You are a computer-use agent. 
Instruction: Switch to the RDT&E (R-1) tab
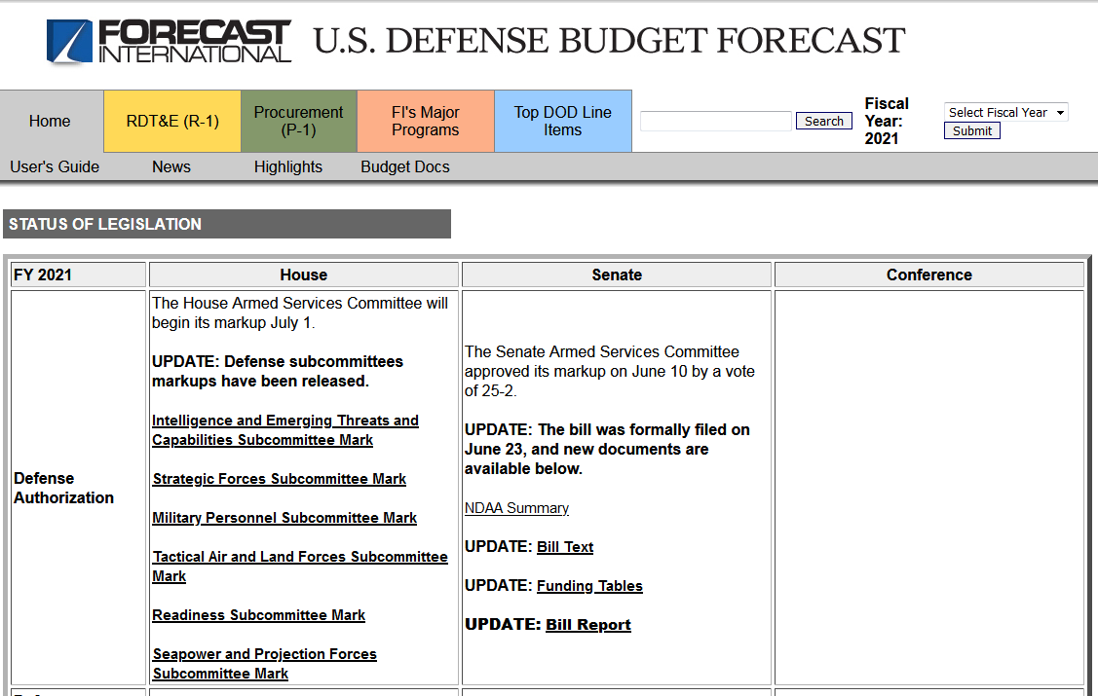point(171,121)
